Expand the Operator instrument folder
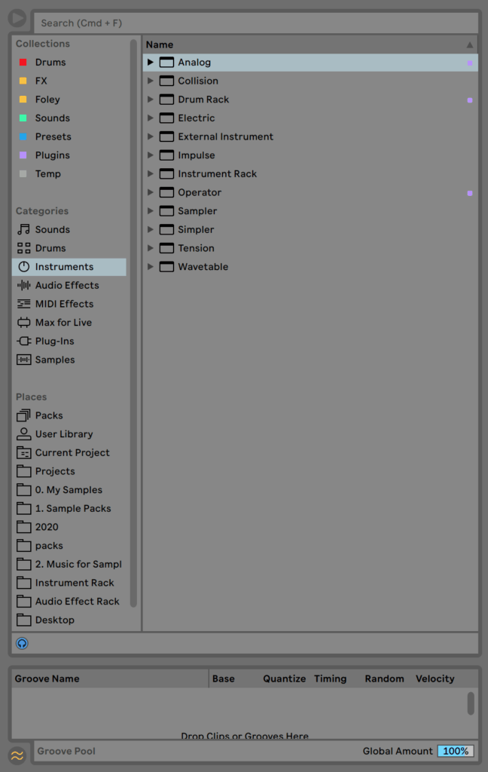488x772 pixels. coord(151,192)
